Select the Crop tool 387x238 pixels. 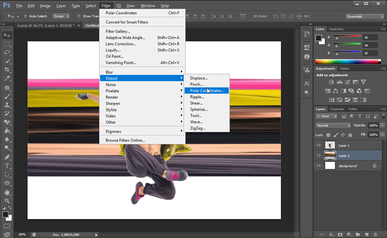point(7,70)
